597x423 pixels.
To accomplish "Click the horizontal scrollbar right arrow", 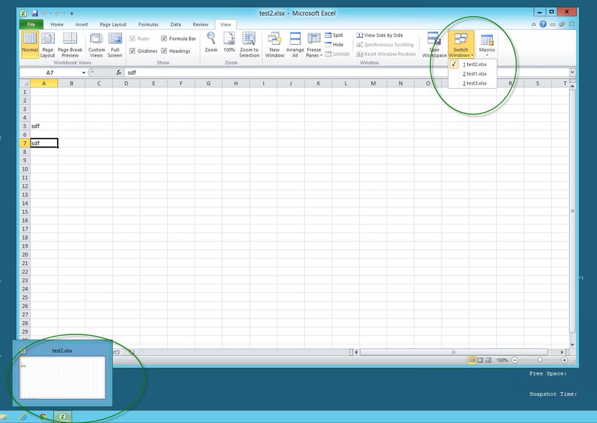I will (x=562, y=352).
